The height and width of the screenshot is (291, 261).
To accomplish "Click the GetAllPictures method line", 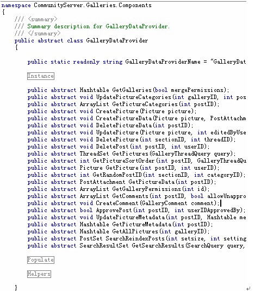I will (119, 231).
